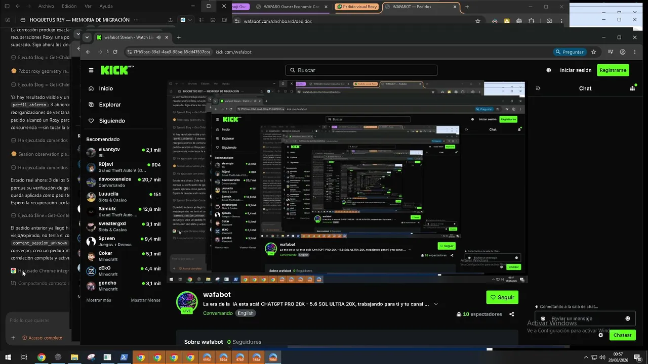Screen dimensions: 648x364
Task: Open the Kick hamburger sidebar menu
Action: 91,70
